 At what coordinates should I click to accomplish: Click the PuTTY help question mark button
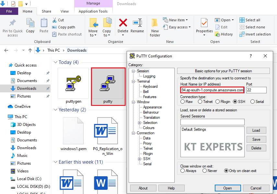point(251,56)
